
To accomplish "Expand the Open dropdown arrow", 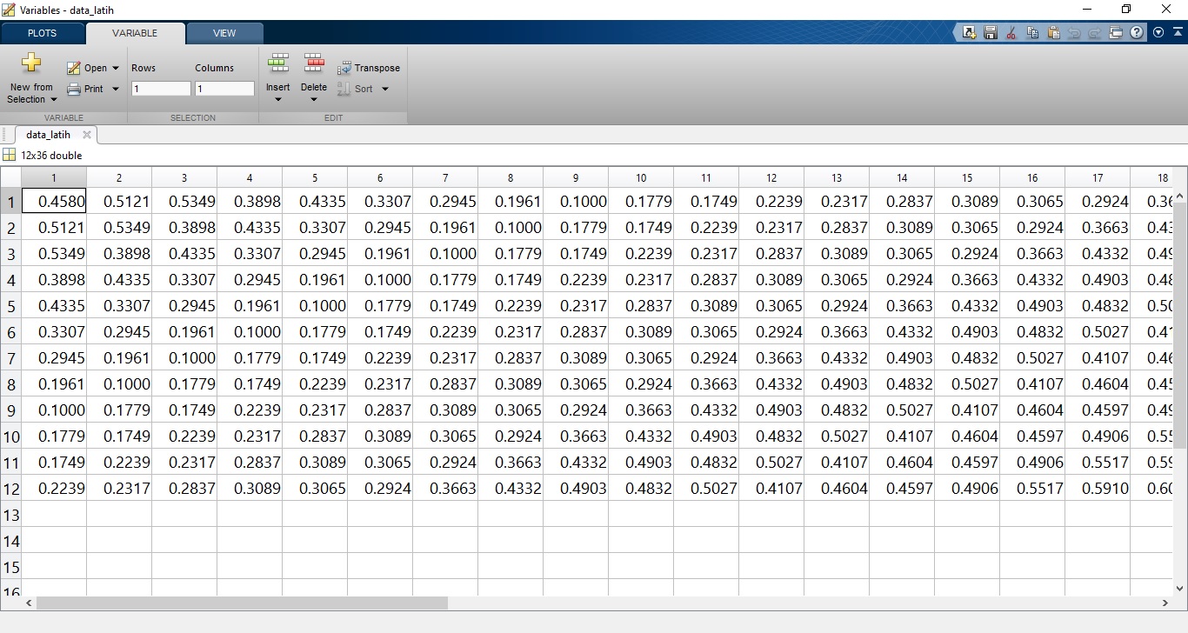I will 116,68.
